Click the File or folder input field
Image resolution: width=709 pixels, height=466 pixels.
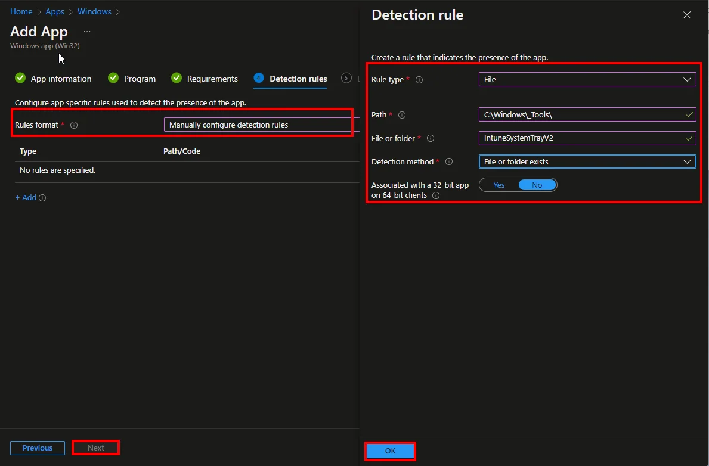pos(587,138)
